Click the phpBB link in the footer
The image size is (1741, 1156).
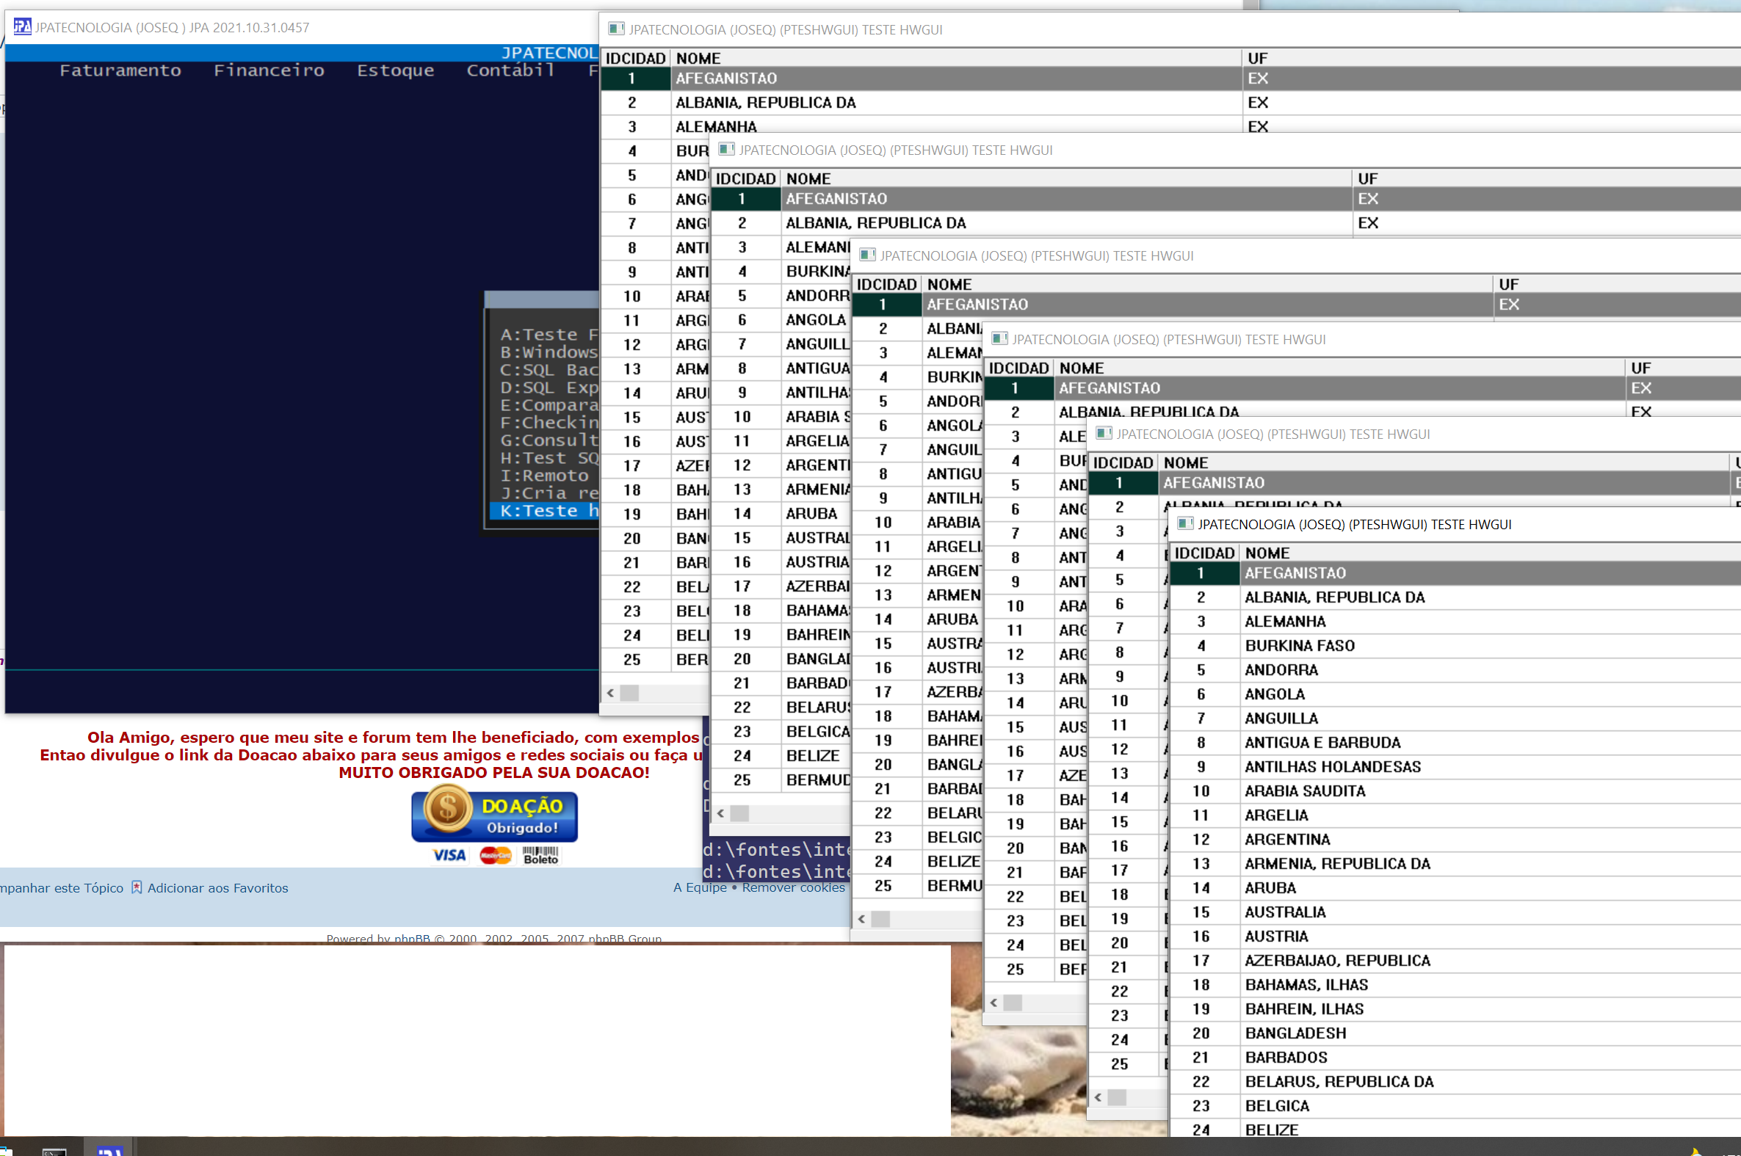(411, 939)
